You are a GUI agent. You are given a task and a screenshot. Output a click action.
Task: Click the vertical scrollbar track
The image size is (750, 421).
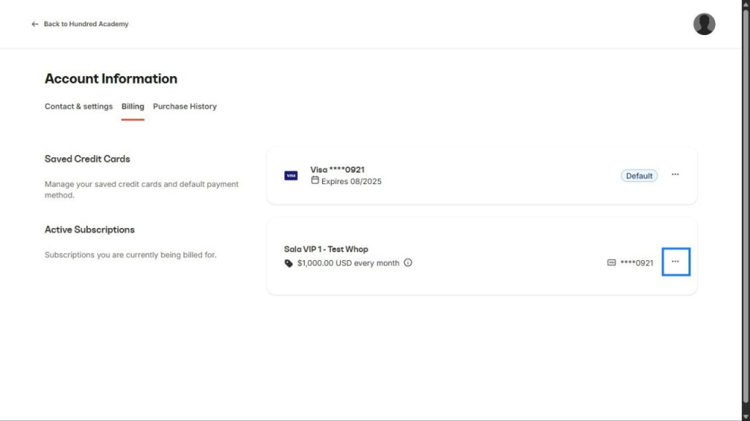click(746, 219)
